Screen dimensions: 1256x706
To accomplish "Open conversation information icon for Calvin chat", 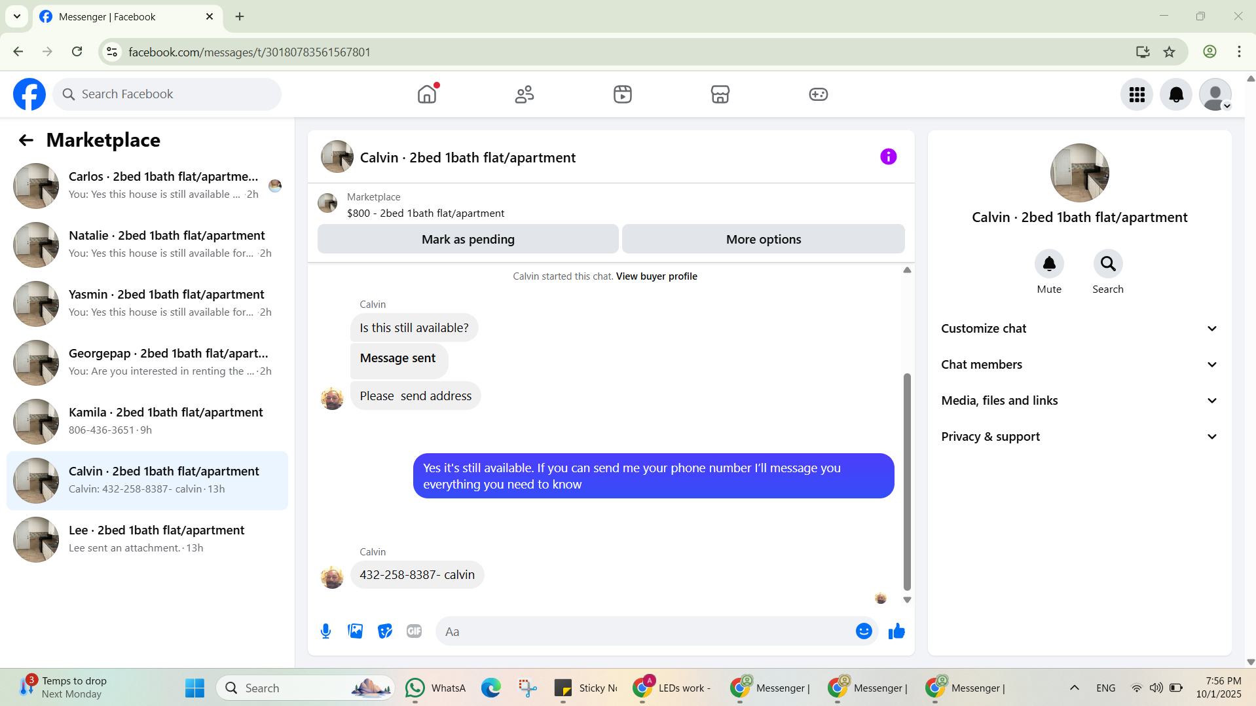I will click(889, 157).
